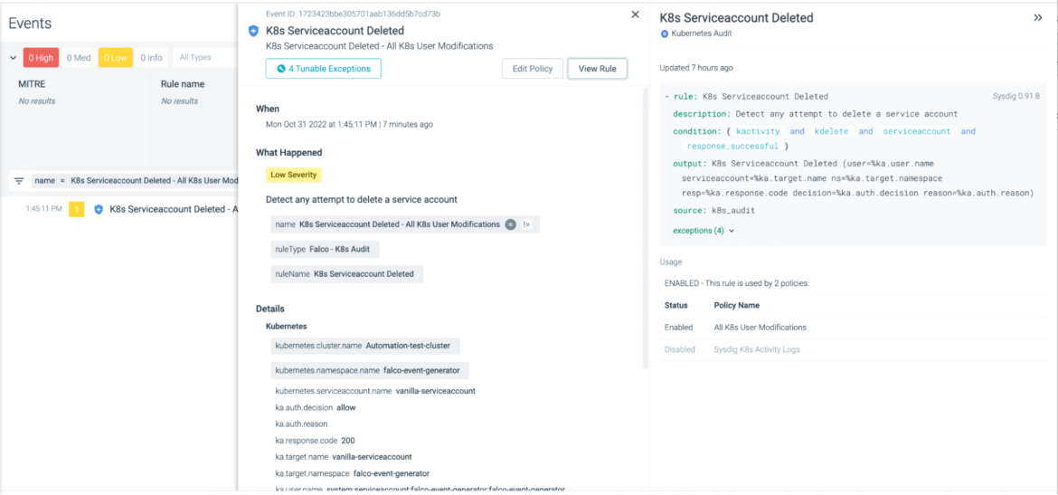This screenshot has height=495, width=1058.
Task: Click the event detail panel scrollbar
Action: pyautogui.click(x=645, y=228)
